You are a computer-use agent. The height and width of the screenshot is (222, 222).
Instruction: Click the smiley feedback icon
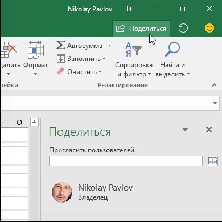(209, 28)
